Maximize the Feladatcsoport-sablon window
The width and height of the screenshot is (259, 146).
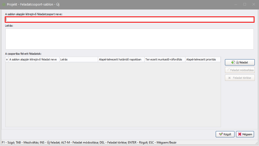point(245,4)
